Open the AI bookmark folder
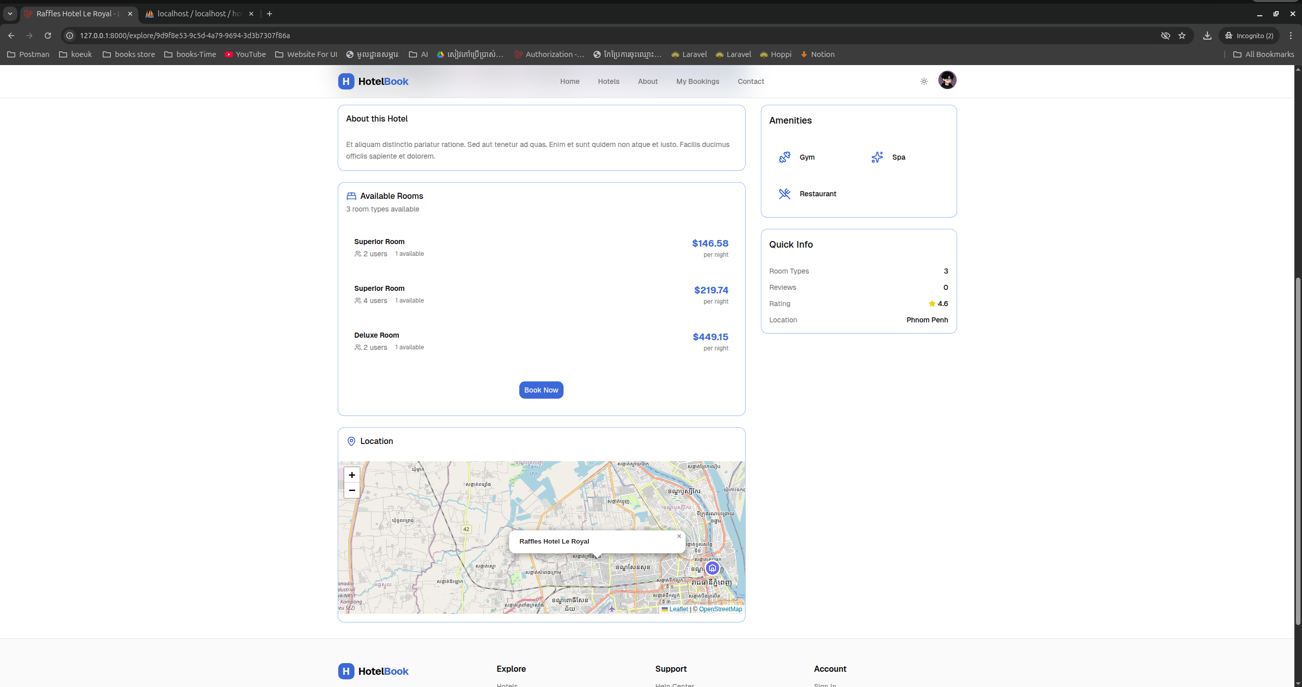 point(419,54)
